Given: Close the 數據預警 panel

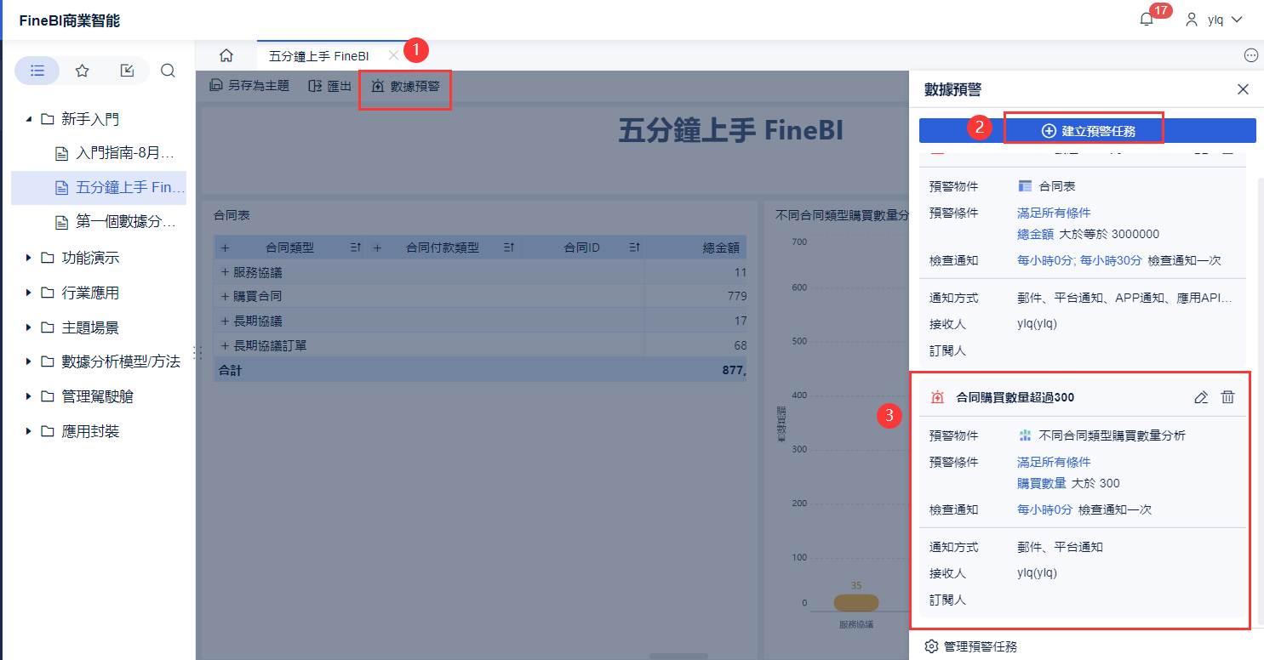Looking at the screenshot, I should pyautogui.click(x=1243, y=89).
